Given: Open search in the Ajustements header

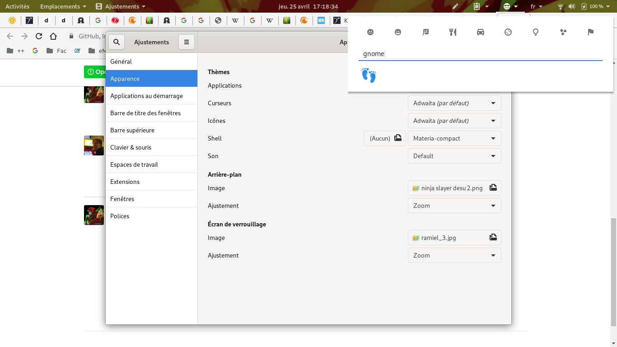Looking at the screenshot, I should [117, 42].
